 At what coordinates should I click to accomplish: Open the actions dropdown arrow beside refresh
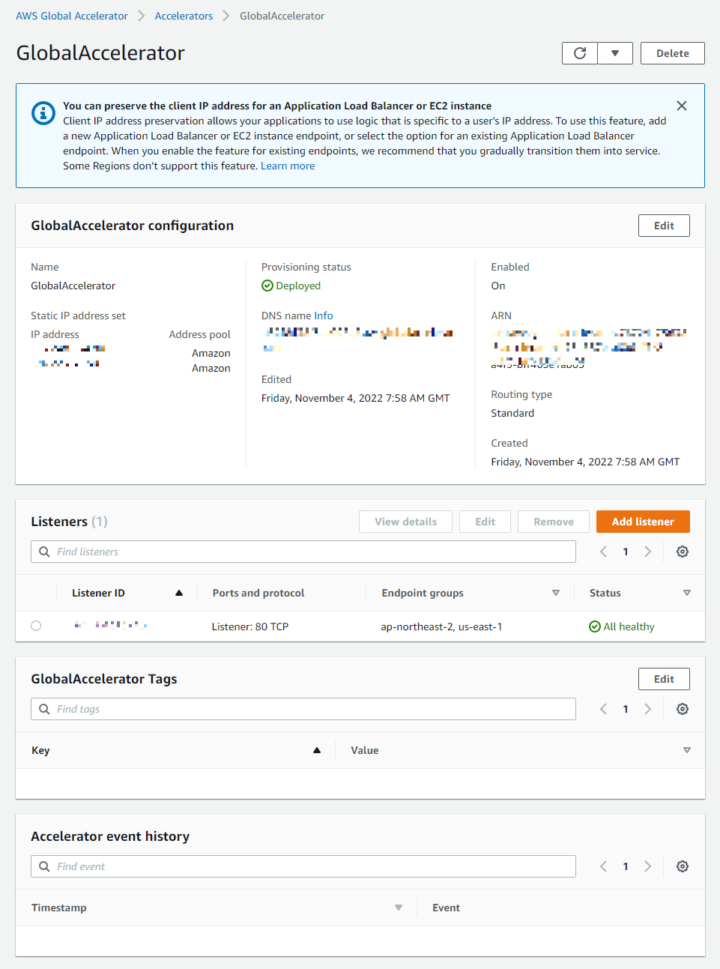pyautogui.click(x=615, y=53)
